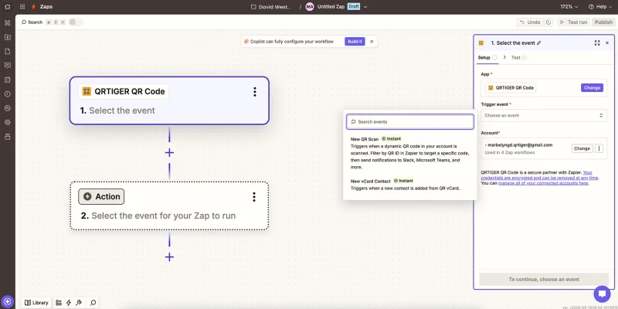Image resolution: width=618 pixels, height=309 pixels.
Task: Click the bottom toolbar magnifier icon
Action: pos(93,303)
